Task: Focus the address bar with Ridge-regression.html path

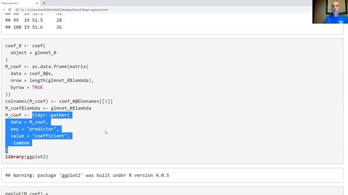Action: pyautogui.click(x=67, y=10)
